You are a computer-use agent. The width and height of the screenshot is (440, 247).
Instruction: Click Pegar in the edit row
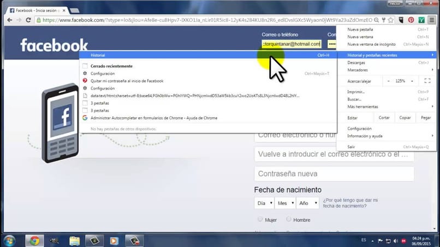pos(426,118)
